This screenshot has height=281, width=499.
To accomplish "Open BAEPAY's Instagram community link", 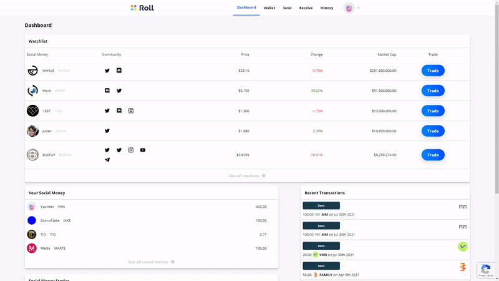I will click(x=131, y=150).
